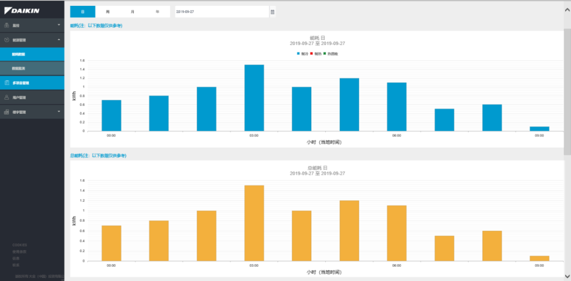Toggle the red 制热 heating legend series
The width and height of the screenshot is (571, 281).
[x=316, y=54]
